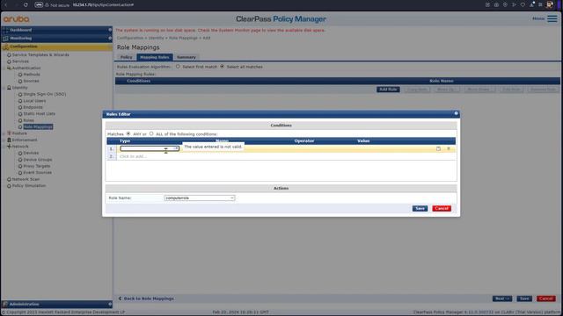The width and height of the screenshot is (563, 316).
Task: Switch to the Summary tab
Action: [186, 57]
